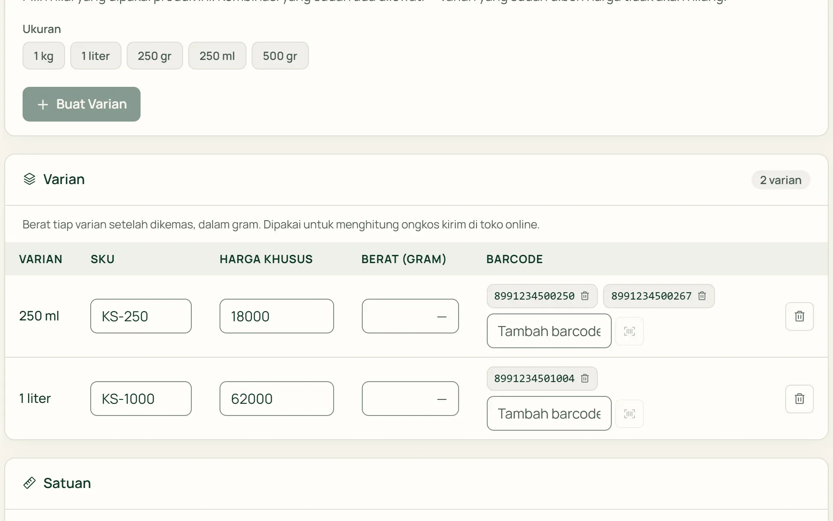The height and width of the screenshot is (521, 833).
Task: Remove barcode 8991234501004 via its trash icon
Action: pyautogui.click(x=585, y=379)
